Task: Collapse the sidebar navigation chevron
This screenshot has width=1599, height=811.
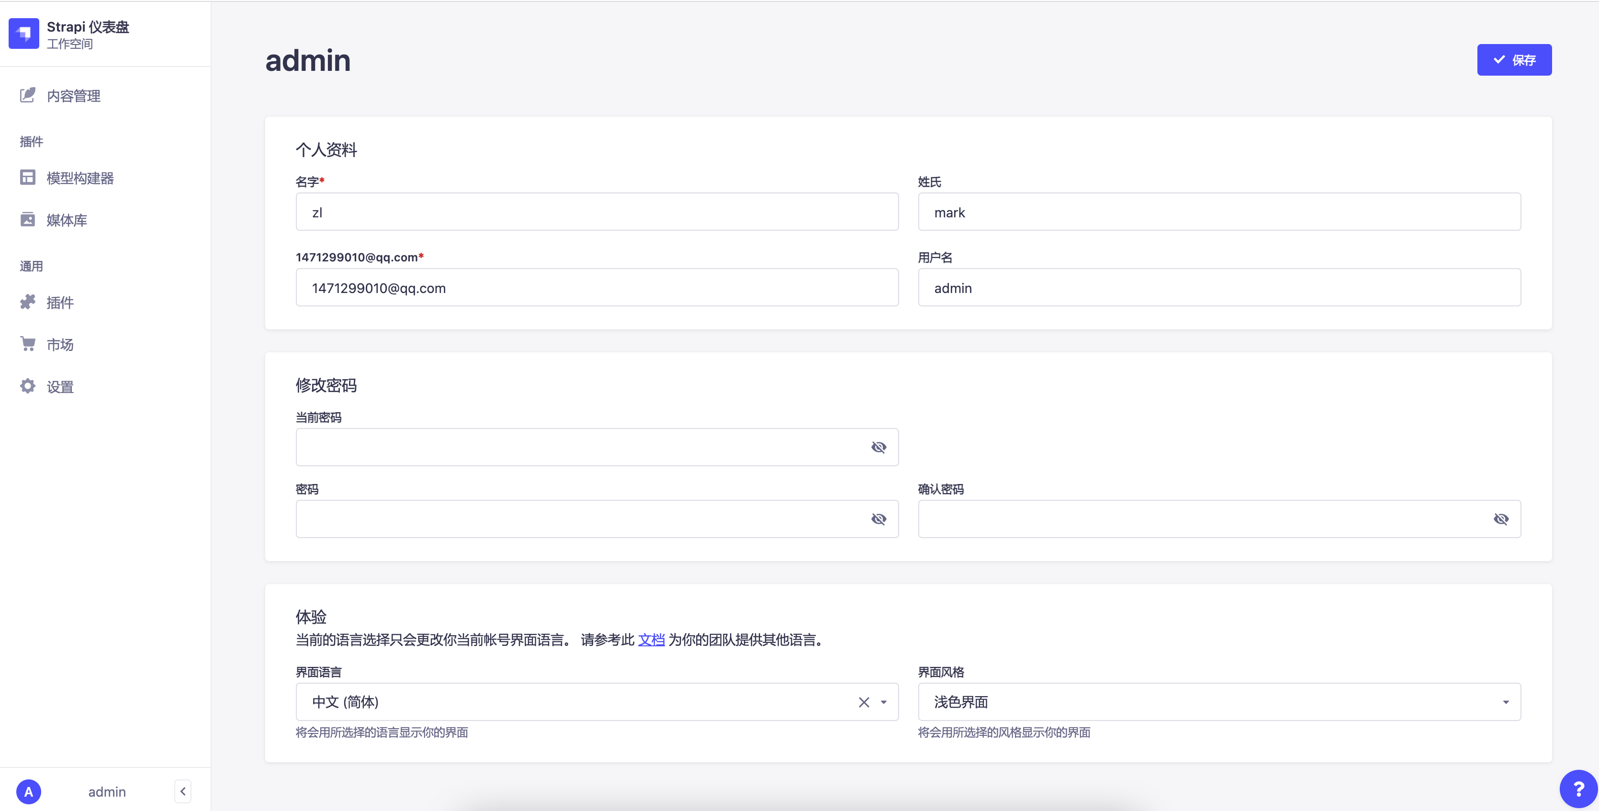Action: coord(182,791)
